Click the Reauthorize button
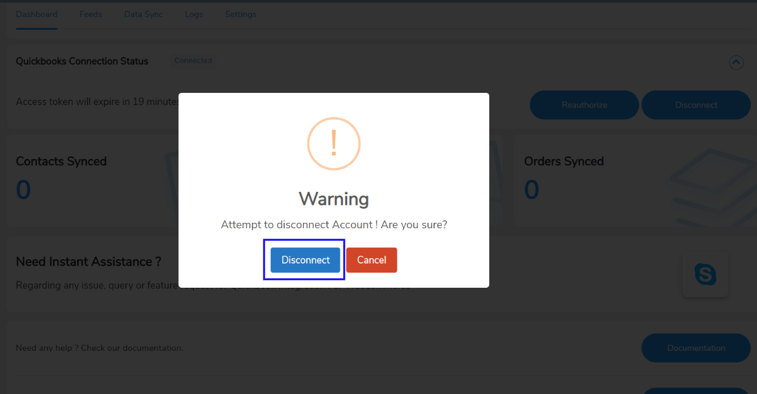Image resolution: width=757 pixels, height=394 pixels. pyautogui.click(x=584, y=105)
